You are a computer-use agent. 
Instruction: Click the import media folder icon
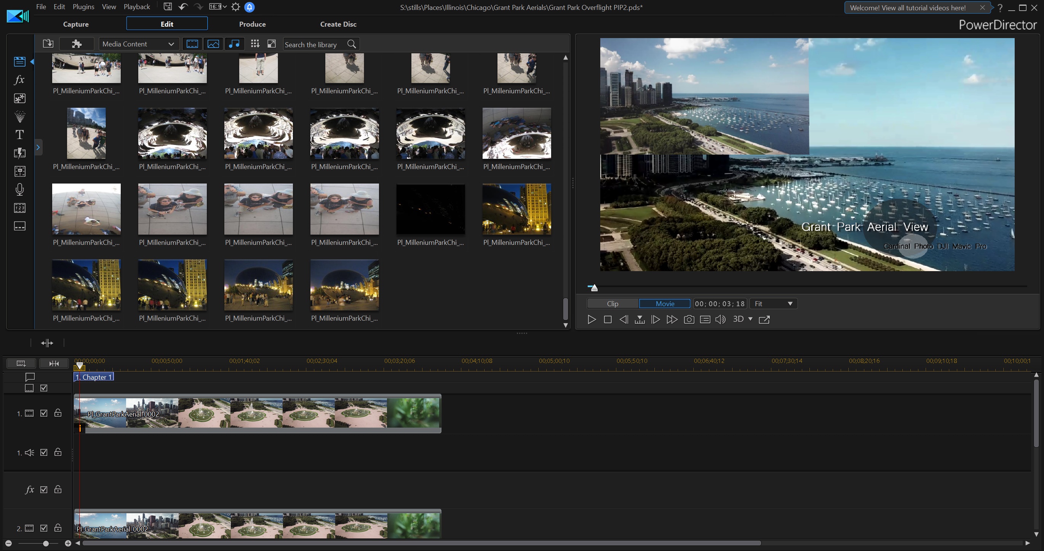[x=48, y=44]
